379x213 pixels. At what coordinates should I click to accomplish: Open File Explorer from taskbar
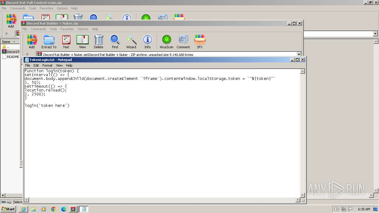coord(33,209)
